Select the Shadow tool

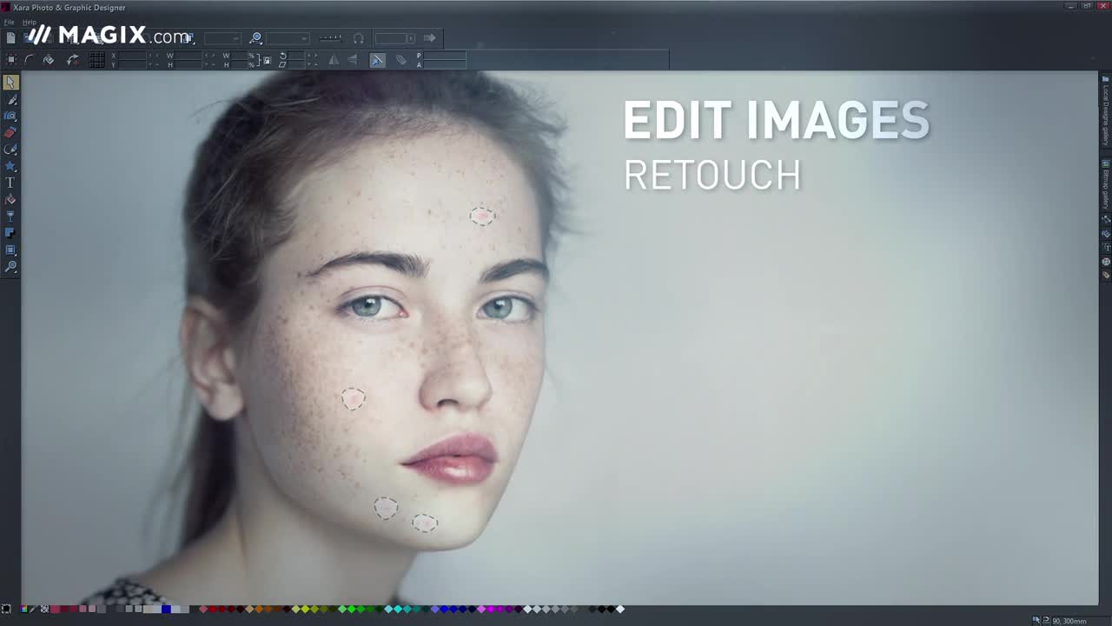pyautogui.click(x=10, y=233)
